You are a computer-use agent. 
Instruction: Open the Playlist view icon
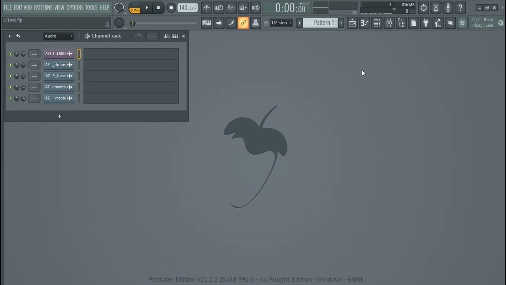click(x=352, y=23)
